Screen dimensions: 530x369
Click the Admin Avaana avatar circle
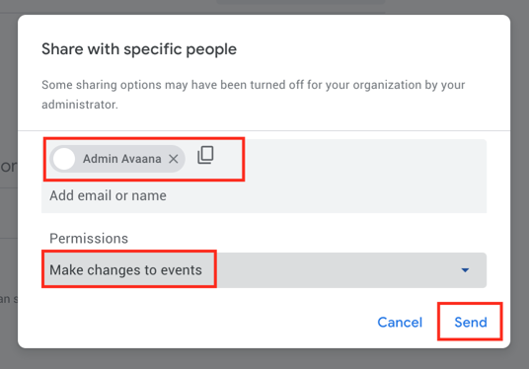point(64,159)
